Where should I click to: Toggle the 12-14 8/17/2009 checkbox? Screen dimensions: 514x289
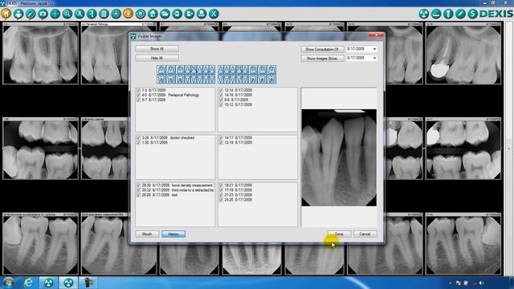(x=221, y=90)
